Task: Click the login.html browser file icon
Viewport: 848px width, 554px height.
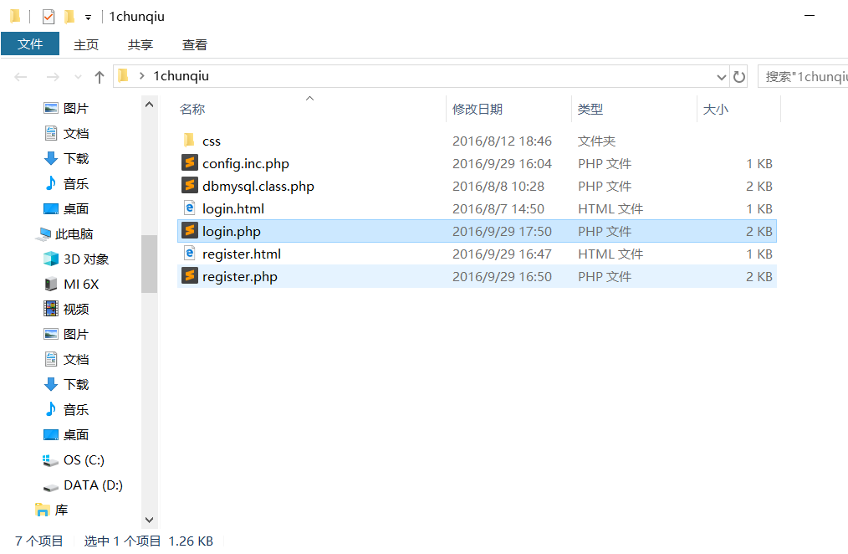Action: coord(189,208)
